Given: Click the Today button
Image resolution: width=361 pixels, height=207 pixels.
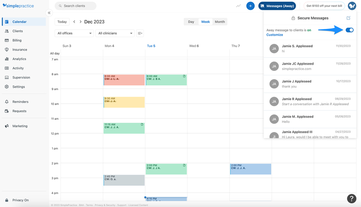Looking at the screenshot, I should tap(62, 22).
